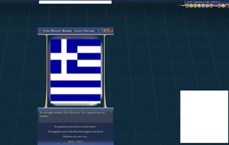Open the Military advisor silver icon

click(x=203, y=6)
